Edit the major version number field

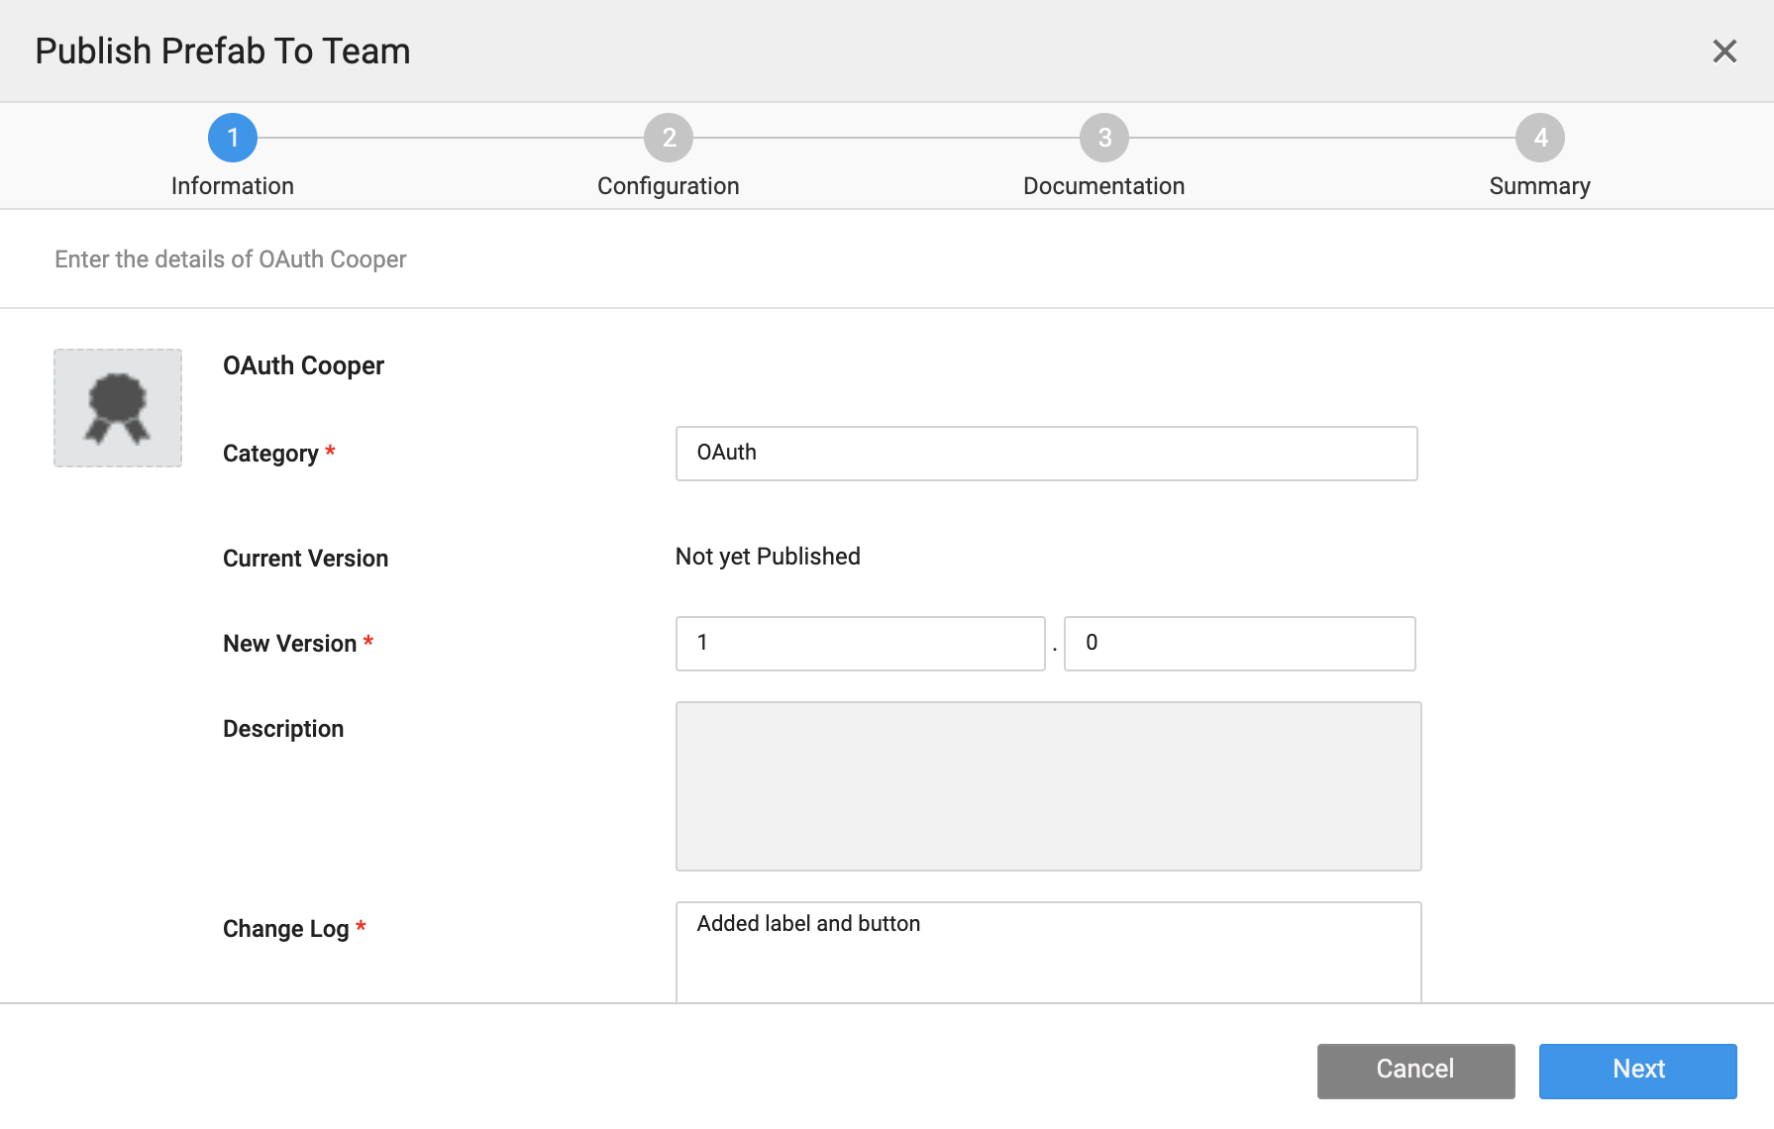860,644
